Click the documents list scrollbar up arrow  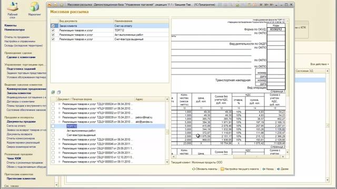click(167, 99)
